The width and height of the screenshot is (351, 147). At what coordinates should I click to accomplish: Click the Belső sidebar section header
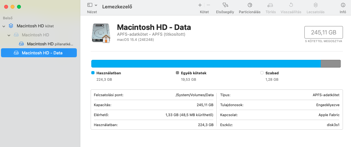pos(8,18)
